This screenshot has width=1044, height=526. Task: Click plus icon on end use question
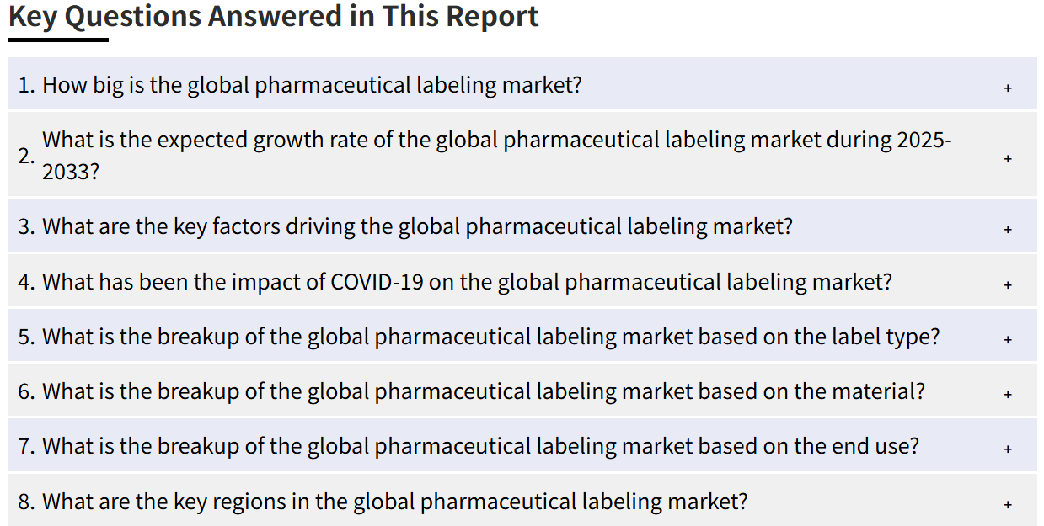tap(1008, 449)
